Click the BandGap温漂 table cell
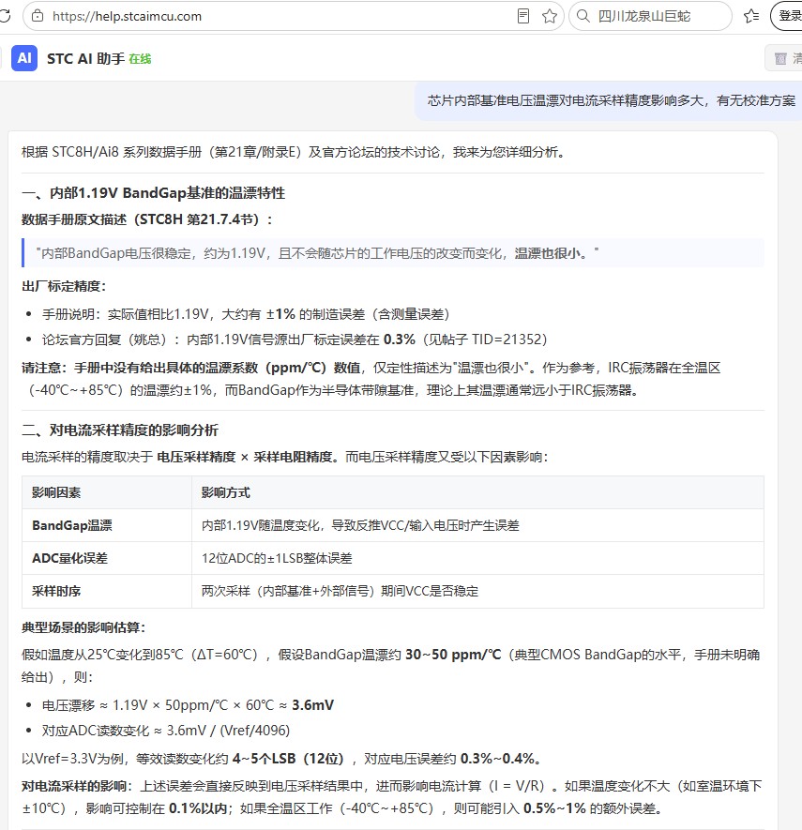Image resolution: width=802 pixels, height=830 pixels. [106, 525]
